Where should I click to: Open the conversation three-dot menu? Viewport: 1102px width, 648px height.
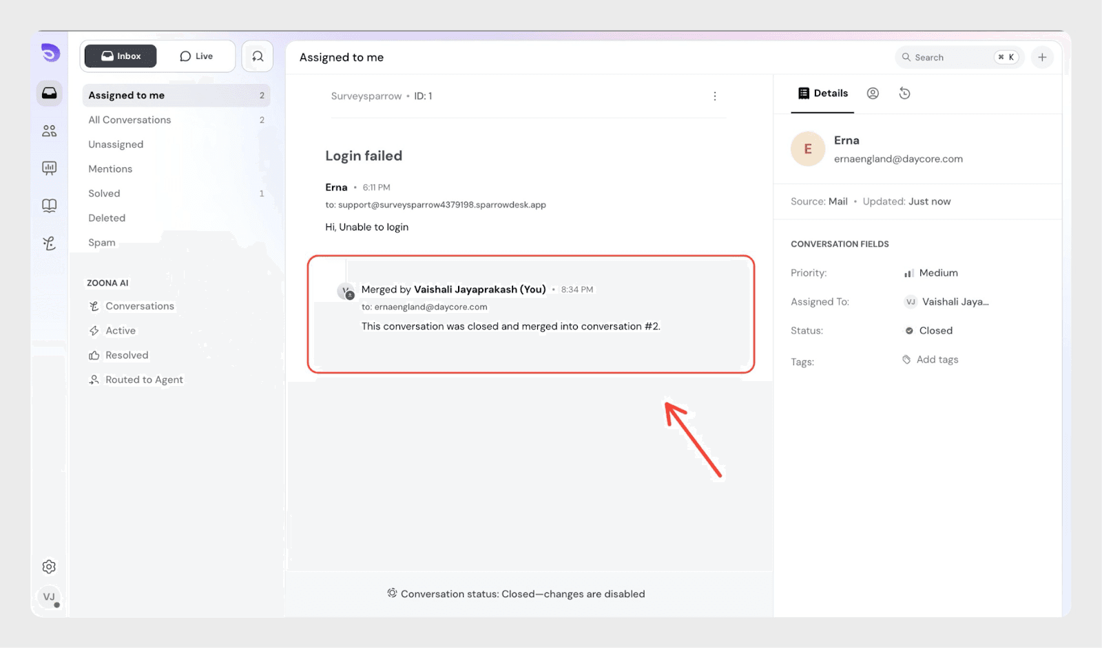(x=714, y=96)
